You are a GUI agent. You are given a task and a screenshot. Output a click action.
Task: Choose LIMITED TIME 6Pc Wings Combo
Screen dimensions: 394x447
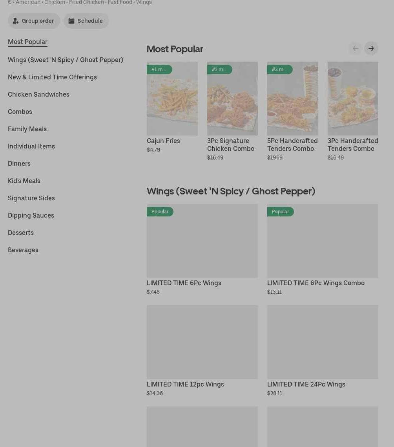click(x=323, y=241)
